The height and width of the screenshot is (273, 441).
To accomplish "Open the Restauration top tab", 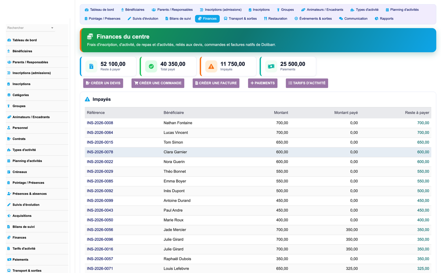I will (x=276, y=19).
